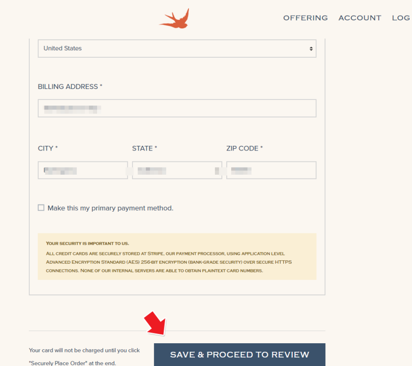Click the City field label
The height and width of the screenshot is (366, 412).
tap(47, 149)
